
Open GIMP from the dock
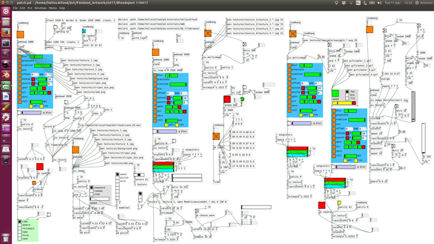click(x=6, y=54)
